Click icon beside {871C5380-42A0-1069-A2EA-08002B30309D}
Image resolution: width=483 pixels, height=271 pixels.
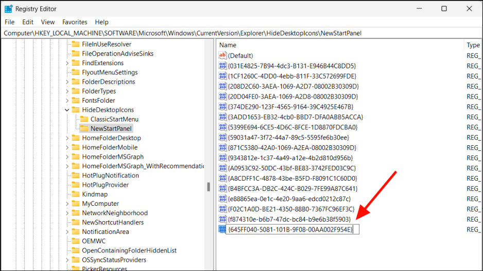(x=222, y=148)
